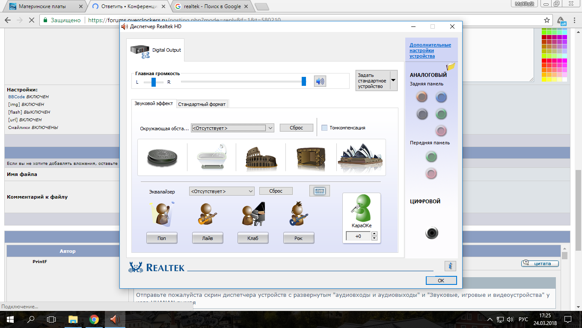Click the L/R balance slider handle

coord(153,82)
